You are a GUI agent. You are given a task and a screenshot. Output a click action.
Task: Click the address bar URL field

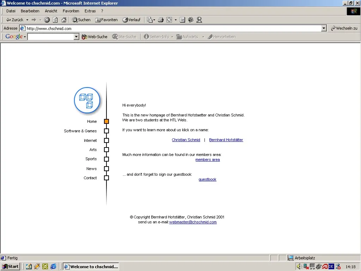click(x=171, y=28)
